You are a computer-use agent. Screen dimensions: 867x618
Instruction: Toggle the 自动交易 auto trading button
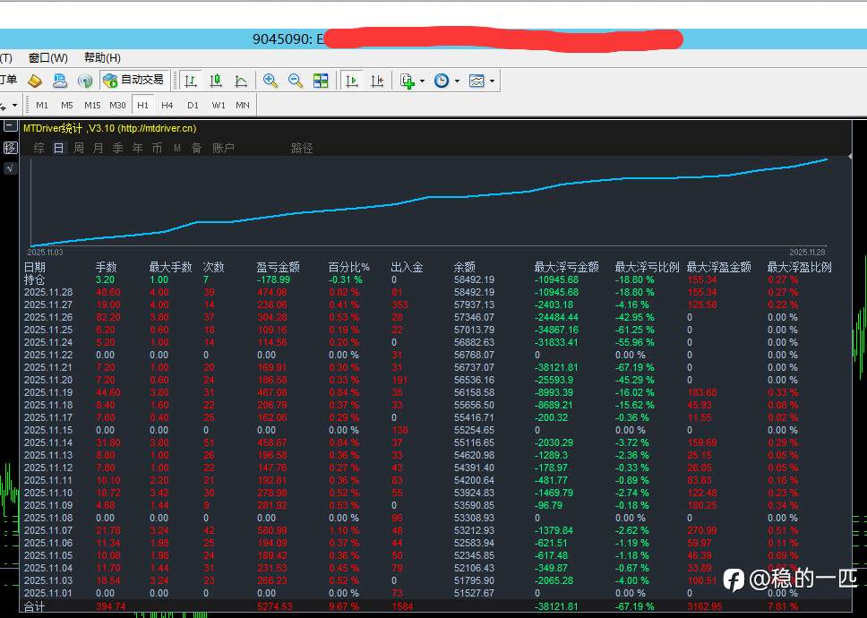coord(133,80)
